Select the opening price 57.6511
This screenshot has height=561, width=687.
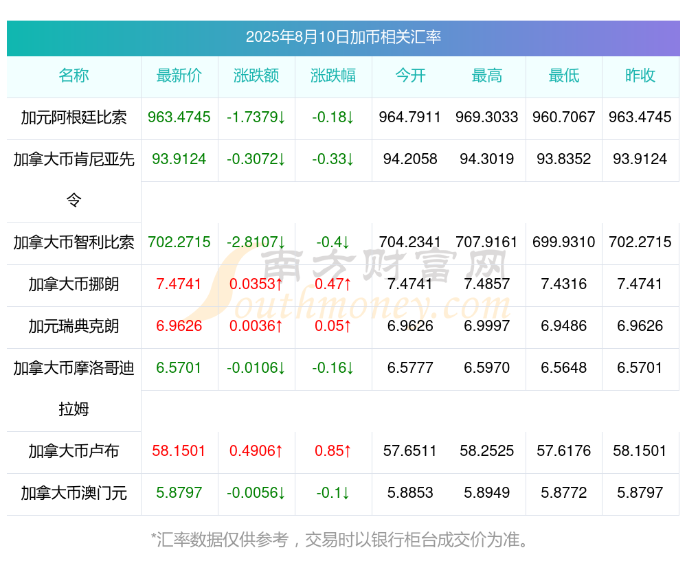click(x=410, y=451)
